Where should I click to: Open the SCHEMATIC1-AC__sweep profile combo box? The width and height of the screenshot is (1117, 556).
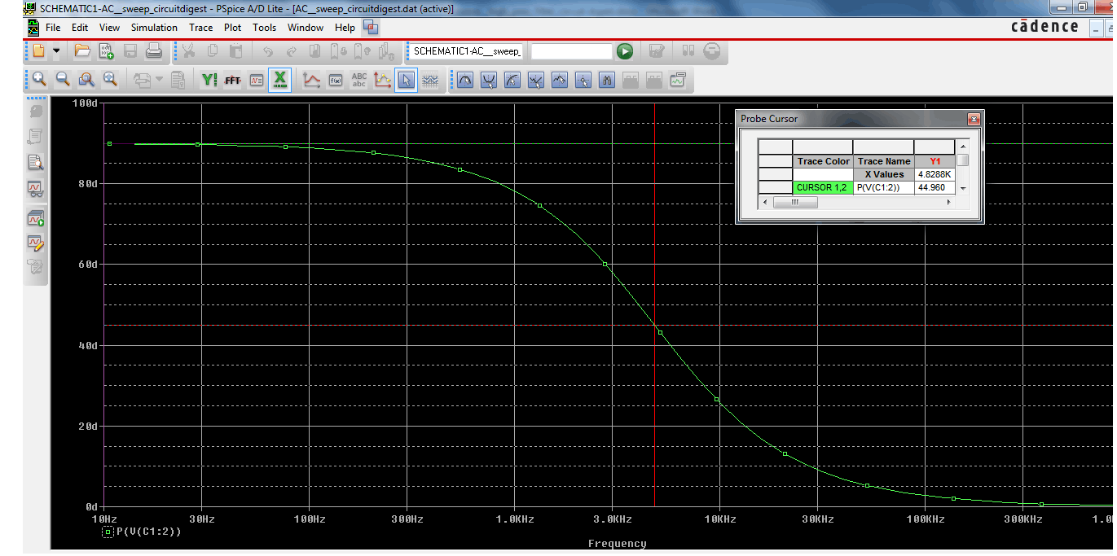click(x=467, y=51)
